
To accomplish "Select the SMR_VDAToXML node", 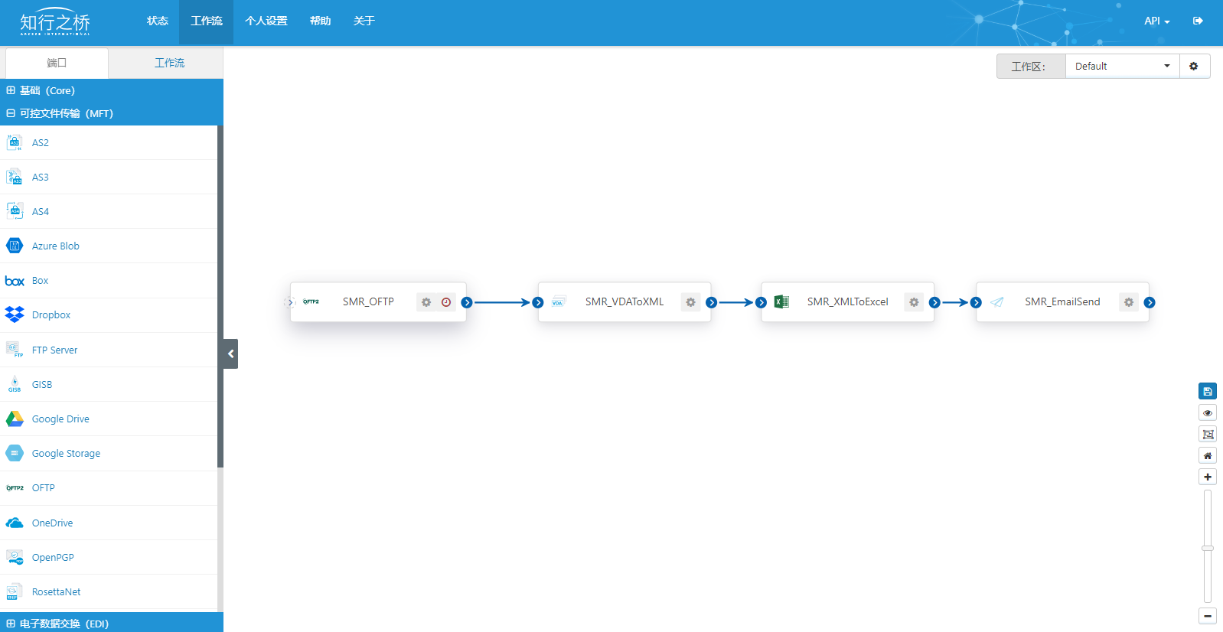I will [x=625, y=302].
